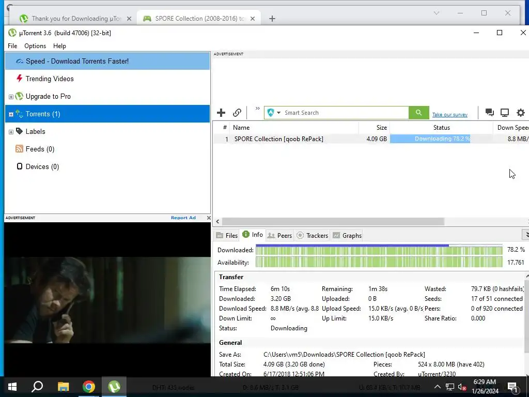Image resolution: width=529 pixels, height=397 pixels.
Task: Click the save path C:\Users\vm5\Downloads text
Action: coord(344,355)
